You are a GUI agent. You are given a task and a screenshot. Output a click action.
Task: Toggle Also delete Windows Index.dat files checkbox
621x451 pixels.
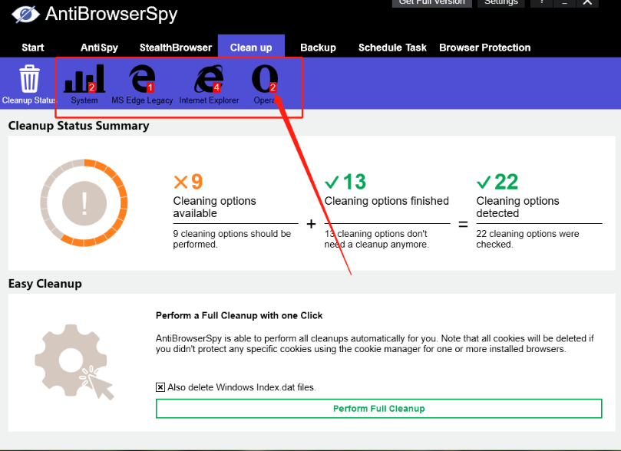[160, 387]
